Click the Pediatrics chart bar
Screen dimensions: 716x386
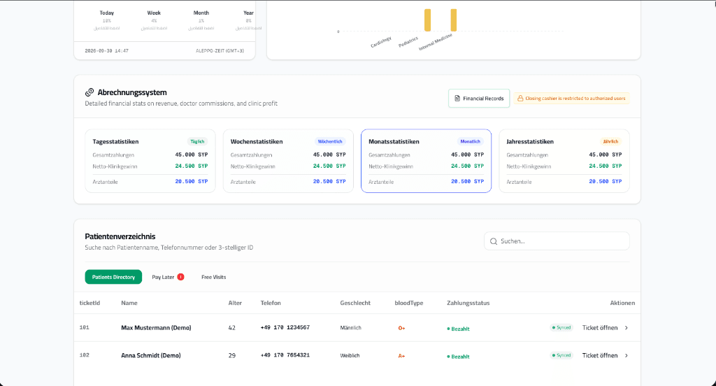point(427,20)
